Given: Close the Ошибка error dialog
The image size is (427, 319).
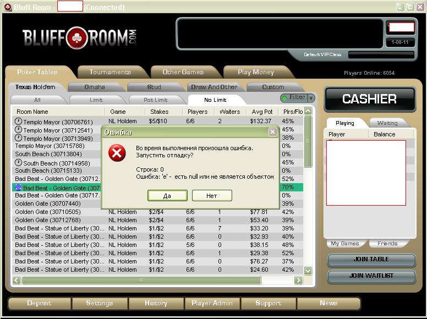Looking at the screenshot, I should 272,132.
